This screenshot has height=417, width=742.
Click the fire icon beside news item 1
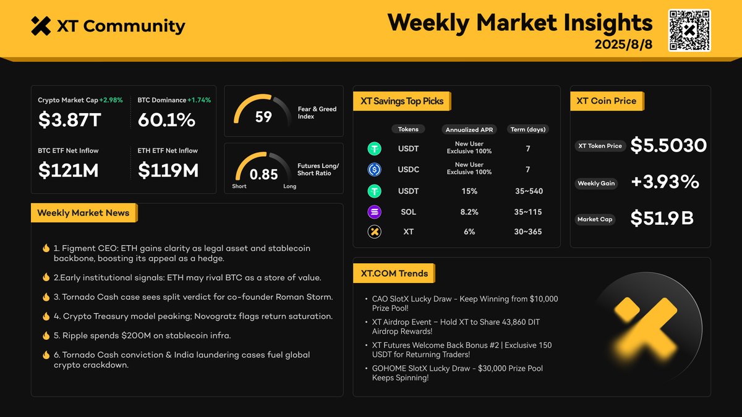point(46,248)
